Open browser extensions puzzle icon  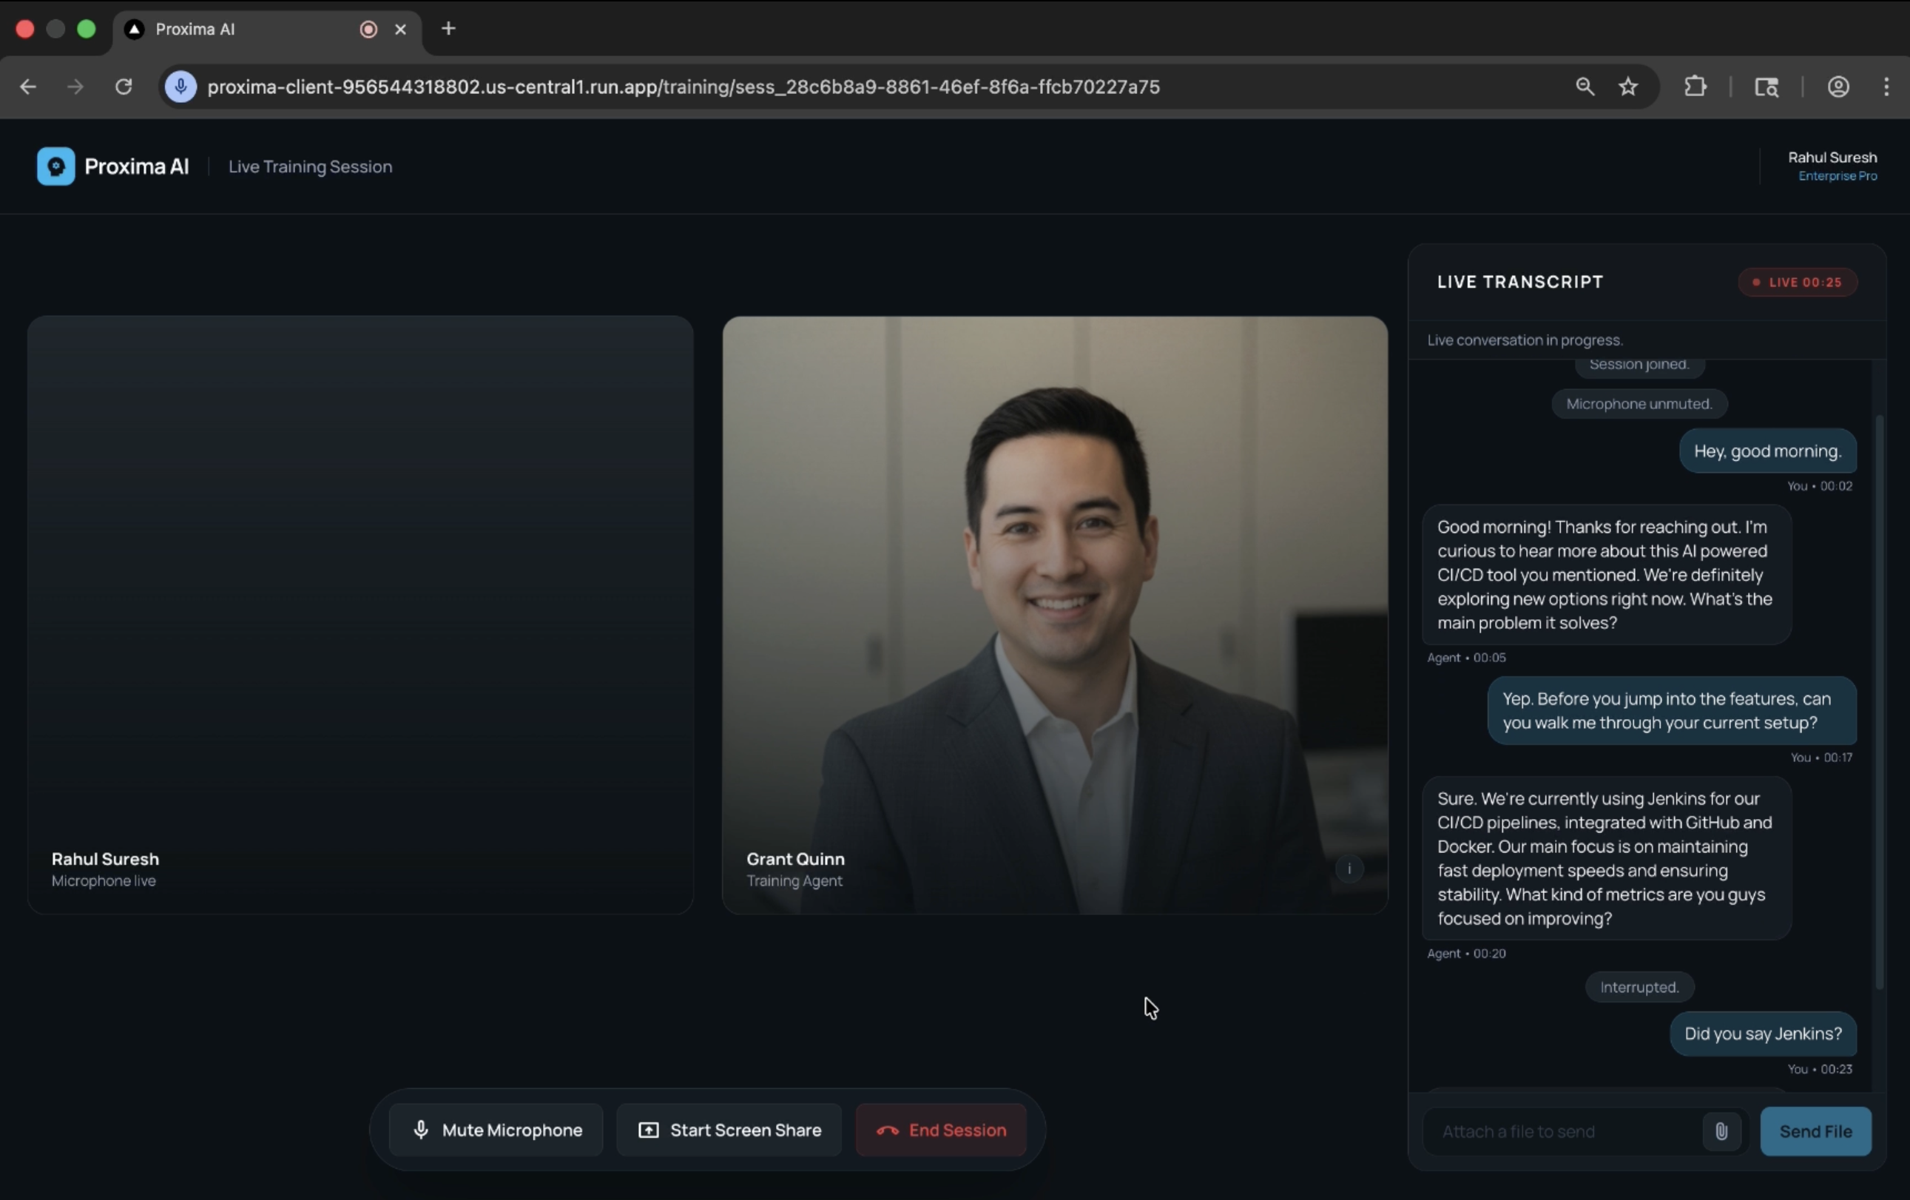click(x=1695, y=87)
